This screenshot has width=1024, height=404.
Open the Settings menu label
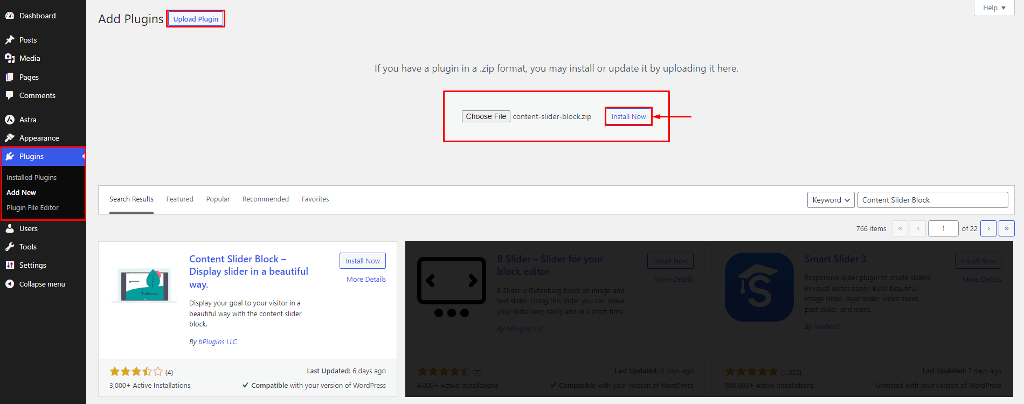[33, 265]
